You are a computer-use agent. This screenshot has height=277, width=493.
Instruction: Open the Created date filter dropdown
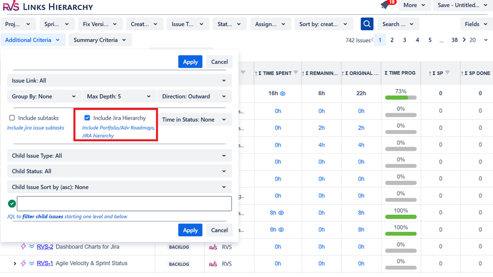pyautogui.click(x=144, y=24)
